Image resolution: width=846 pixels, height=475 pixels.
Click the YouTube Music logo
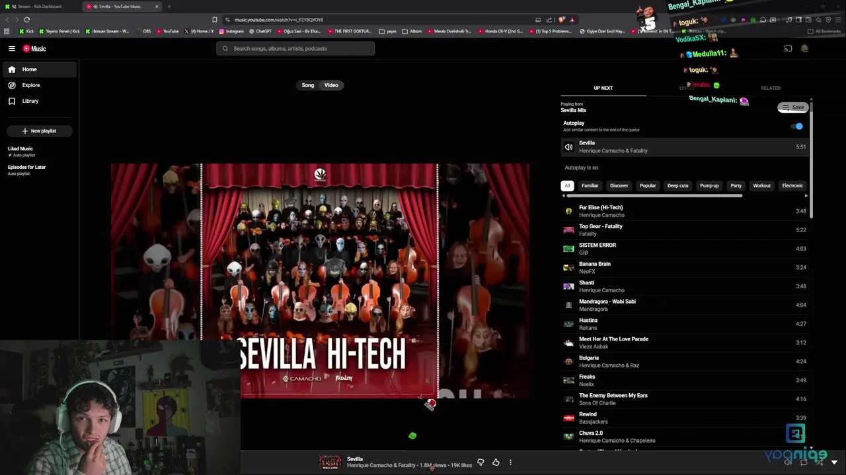coord(34,48)
